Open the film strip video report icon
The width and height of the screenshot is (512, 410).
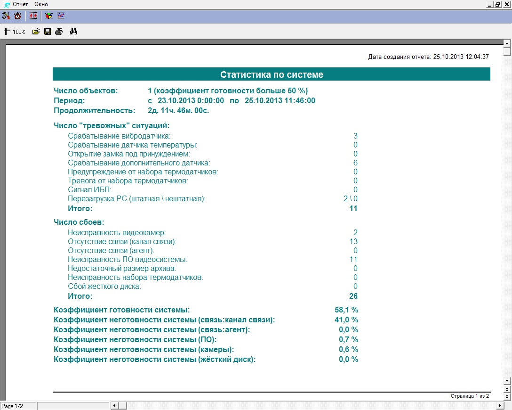pyautogui.click(x=33, y=16)
